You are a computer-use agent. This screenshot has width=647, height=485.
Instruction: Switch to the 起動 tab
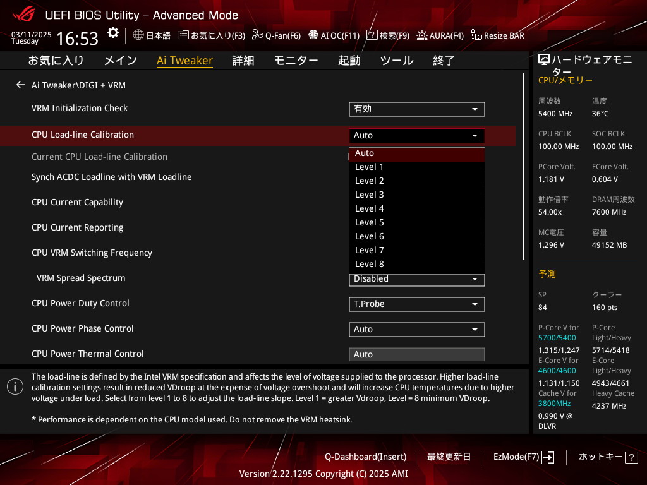pyautogui.click(x=349, y=61)
